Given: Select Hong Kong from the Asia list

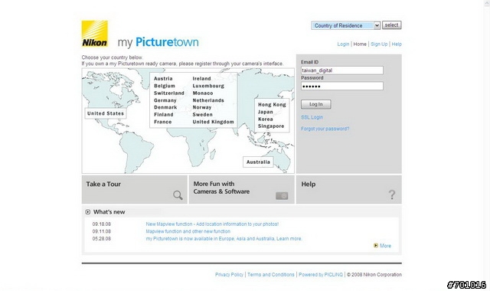Looking at the screenshot, I should 272,105.
